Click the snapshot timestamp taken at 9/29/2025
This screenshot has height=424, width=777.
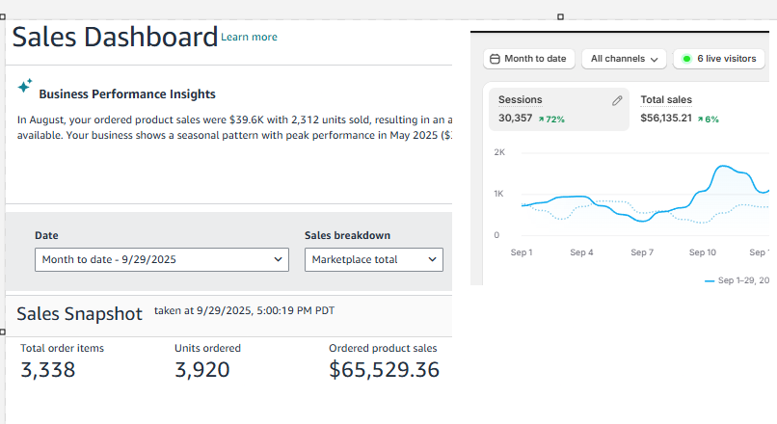[x=244, y=310]
